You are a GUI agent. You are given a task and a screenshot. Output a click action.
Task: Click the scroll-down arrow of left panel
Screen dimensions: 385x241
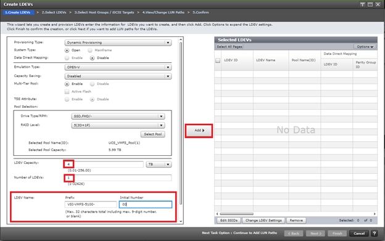(x=181, y=221)
